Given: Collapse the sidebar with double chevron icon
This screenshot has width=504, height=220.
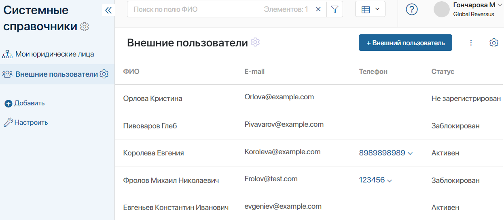Looking at the screenshot, I should (x=108, y=10).
